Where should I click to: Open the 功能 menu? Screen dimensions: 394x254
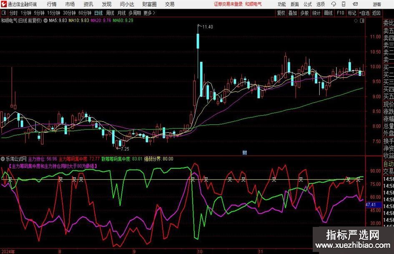tap(282, 4)
